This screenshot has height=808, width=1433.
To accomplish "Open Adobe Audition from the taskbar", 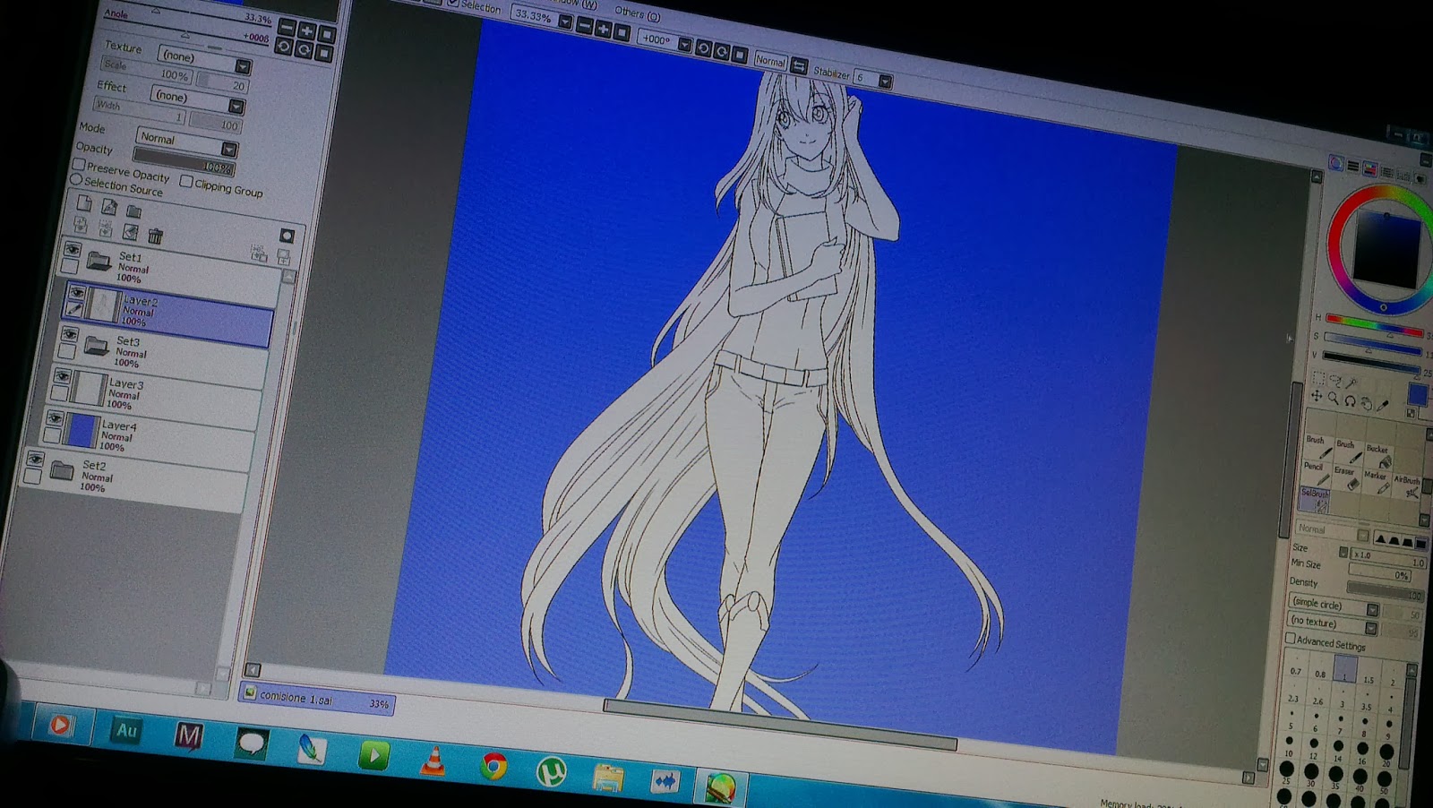I will pos(126,731).
